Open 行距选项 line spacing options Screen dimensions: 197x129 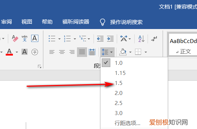click(134, 123)
